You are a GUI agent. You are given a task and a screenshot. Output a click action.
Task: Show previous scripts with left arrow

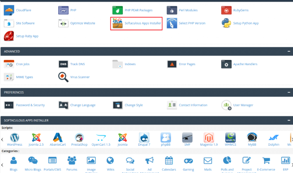(2, 139)
